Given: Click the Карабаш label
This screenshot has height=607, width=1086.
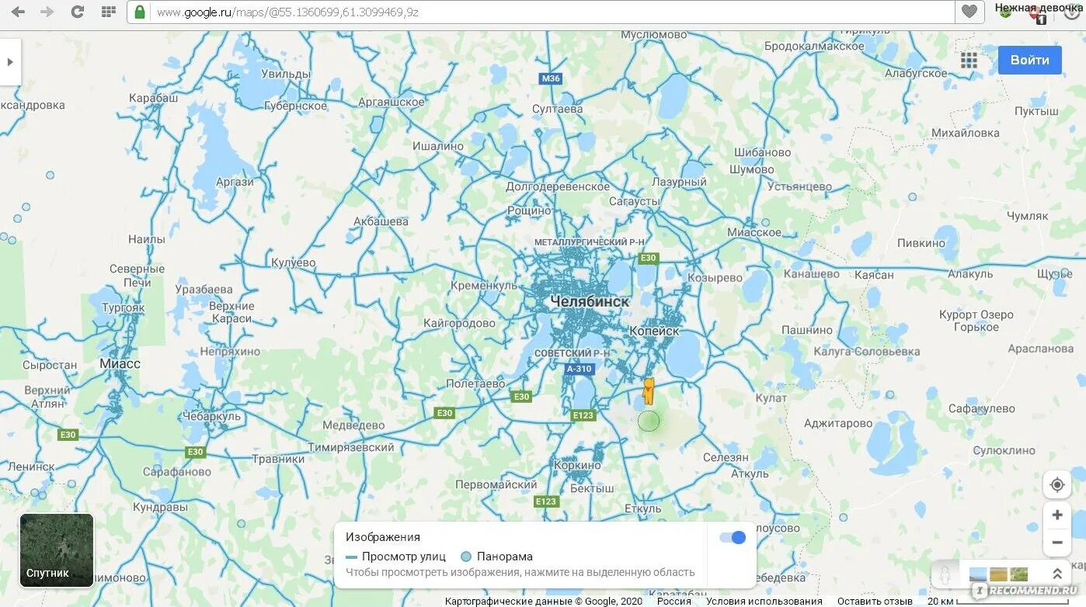Looking at the screenshot, I should 153,98.
